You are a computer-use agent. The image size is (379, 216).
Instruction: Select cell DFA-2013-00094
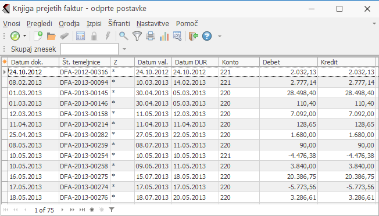(84, 82)
